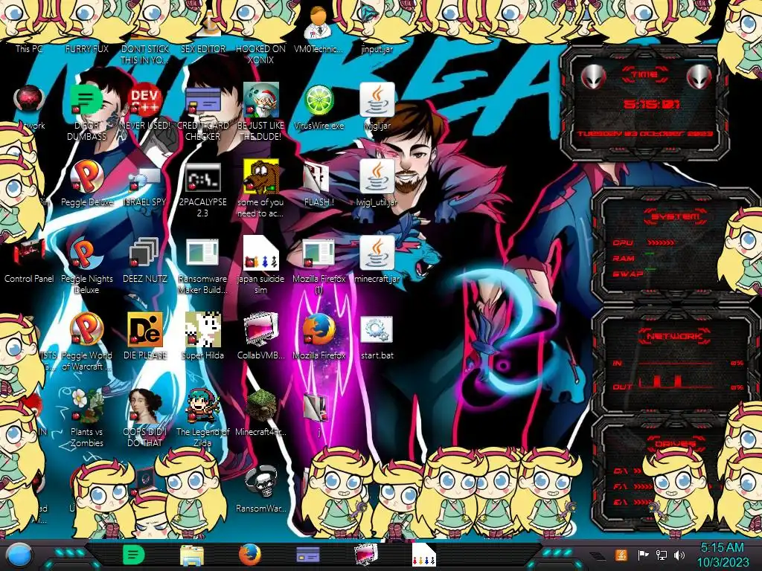Launch Firefox from the taskbar
762x571 pixels.
tap(250, 555)
